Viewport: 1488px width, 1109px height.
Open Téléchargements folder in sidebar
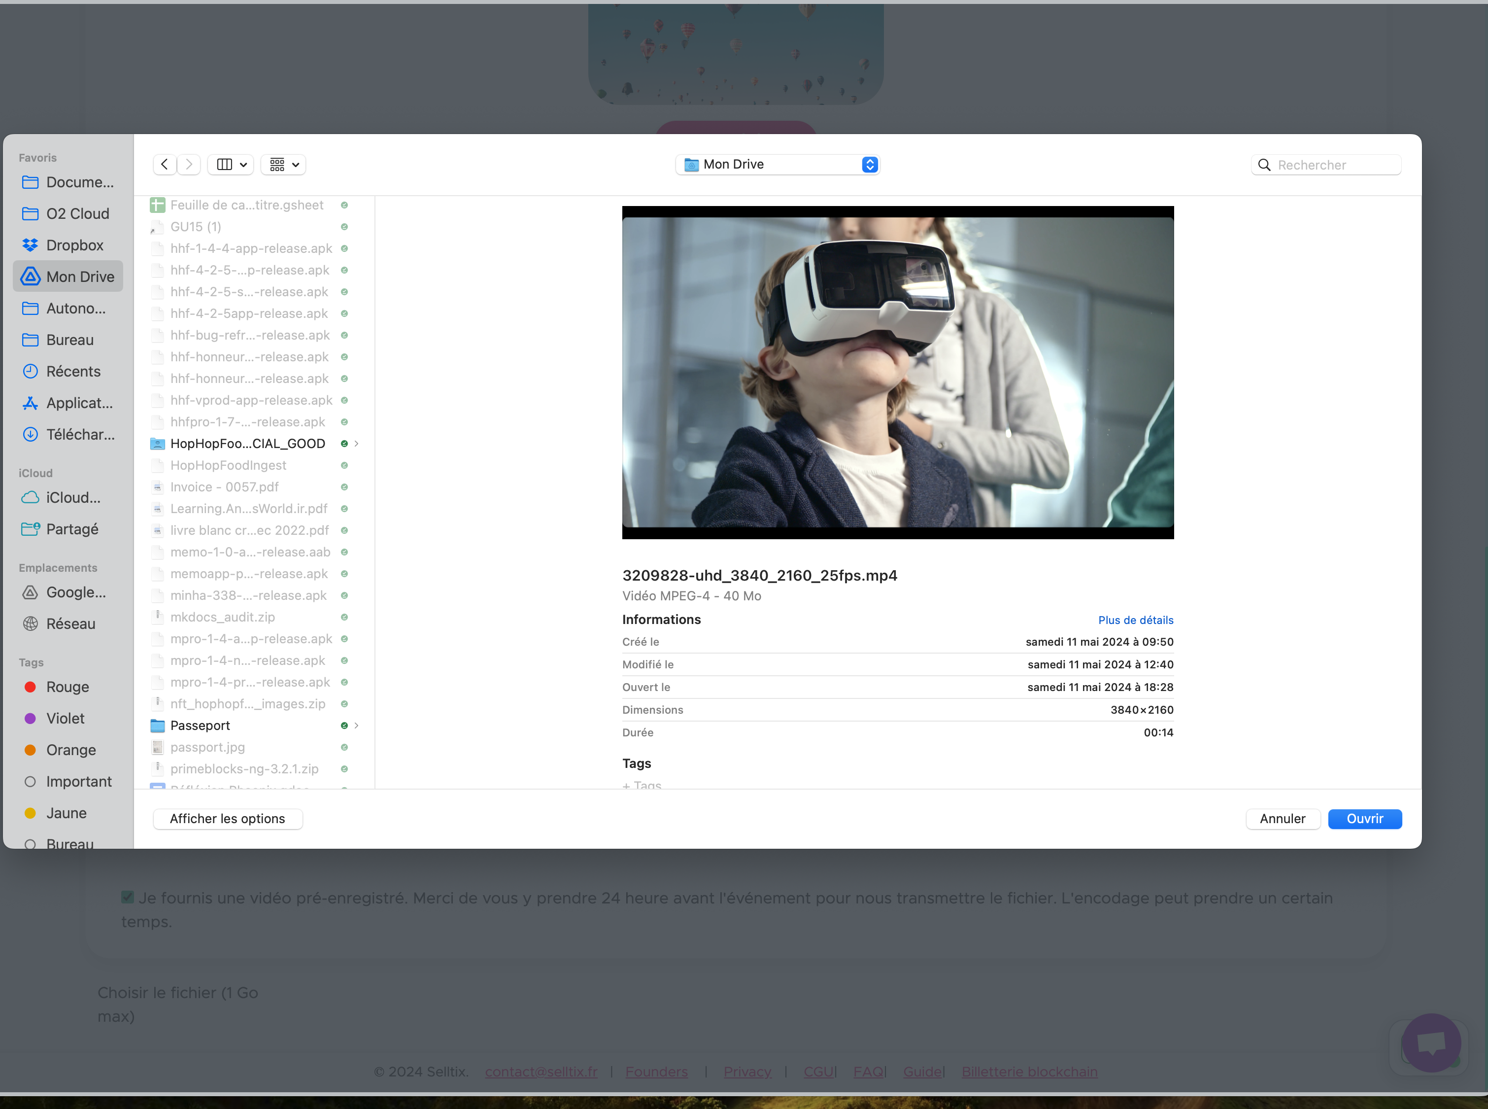click(79, 434)
